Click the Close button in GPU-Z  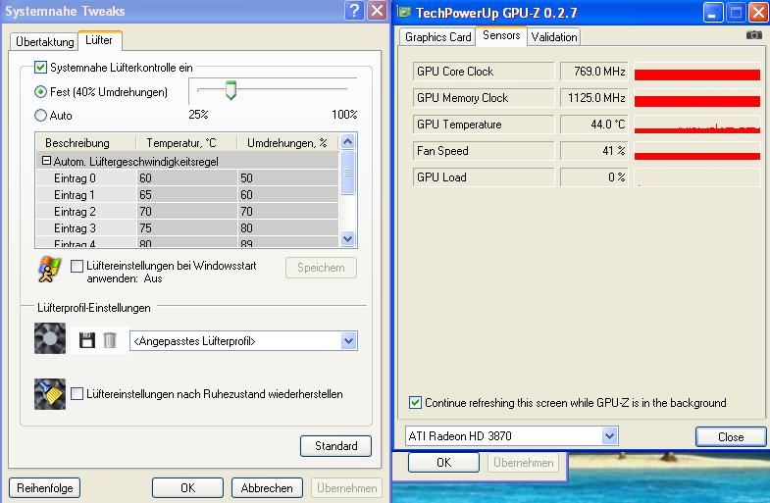731,436
